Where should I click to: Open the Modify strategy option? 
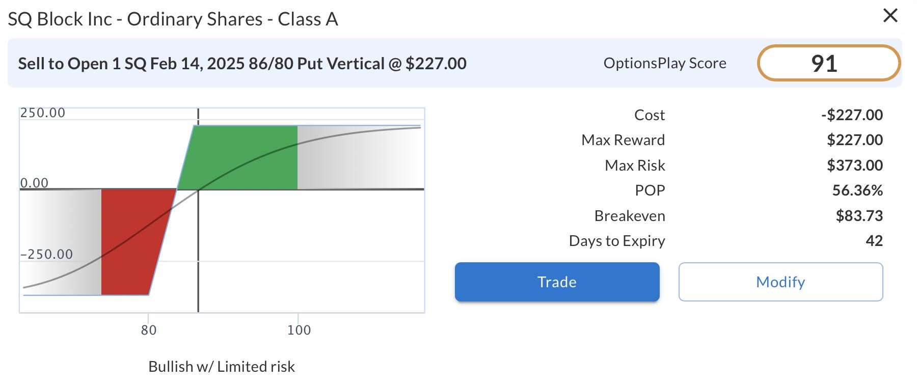pyautogui.click(x=780, y=282)
